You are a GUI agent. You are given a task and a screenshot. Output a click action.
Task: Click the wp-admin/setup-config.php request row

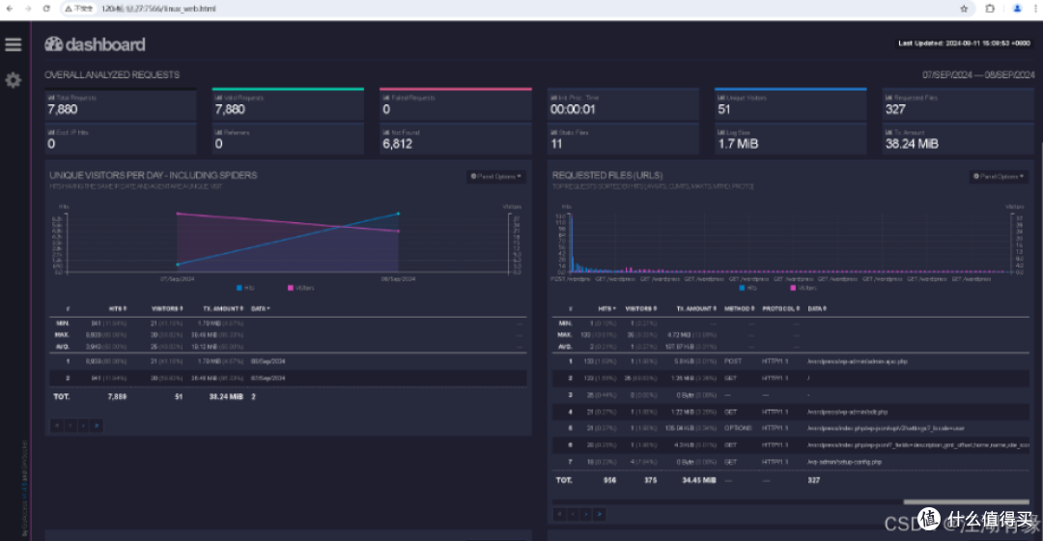pyautogui.click(x=791, y=462)
